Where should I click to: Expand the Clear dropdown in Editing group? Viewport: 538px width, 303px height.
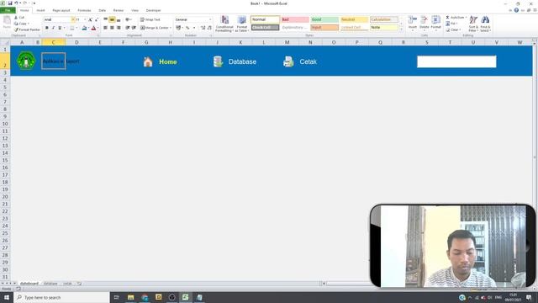(460, 30)
